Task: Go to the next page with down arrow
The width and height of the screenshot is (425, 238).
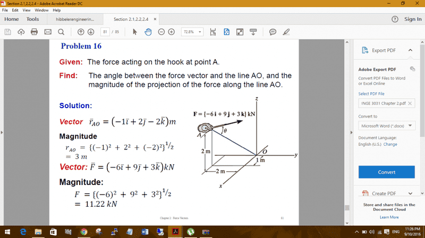Action: [91, 31]
